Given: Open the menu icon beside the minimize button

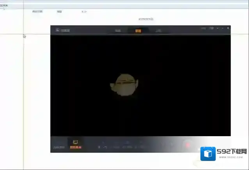Looking at the screenshot, I should tap(211, 28).
